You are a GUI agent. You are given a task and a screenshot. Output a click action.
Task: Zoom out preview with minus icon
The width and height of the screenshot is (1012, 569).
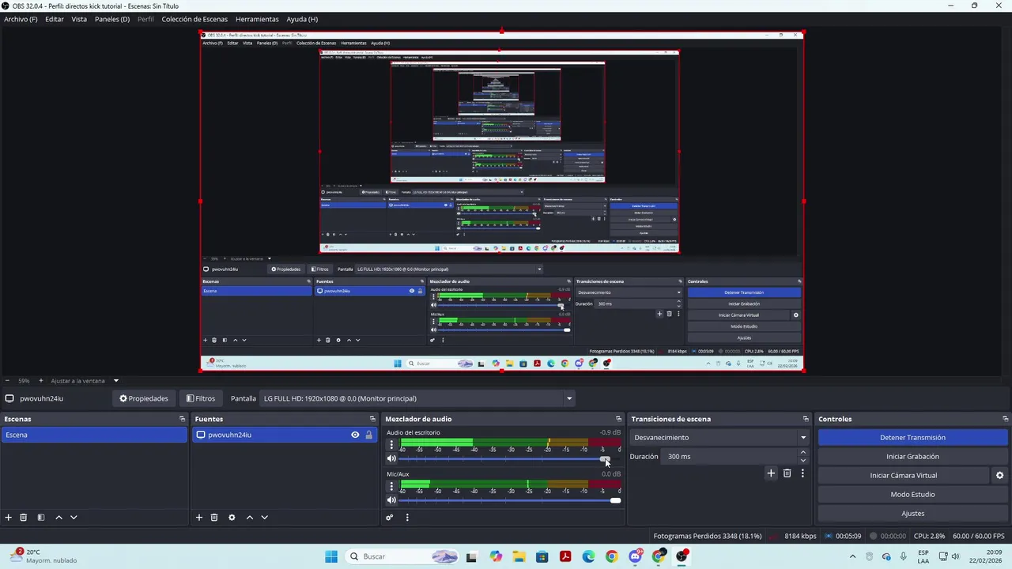click(x=7, y=381)
